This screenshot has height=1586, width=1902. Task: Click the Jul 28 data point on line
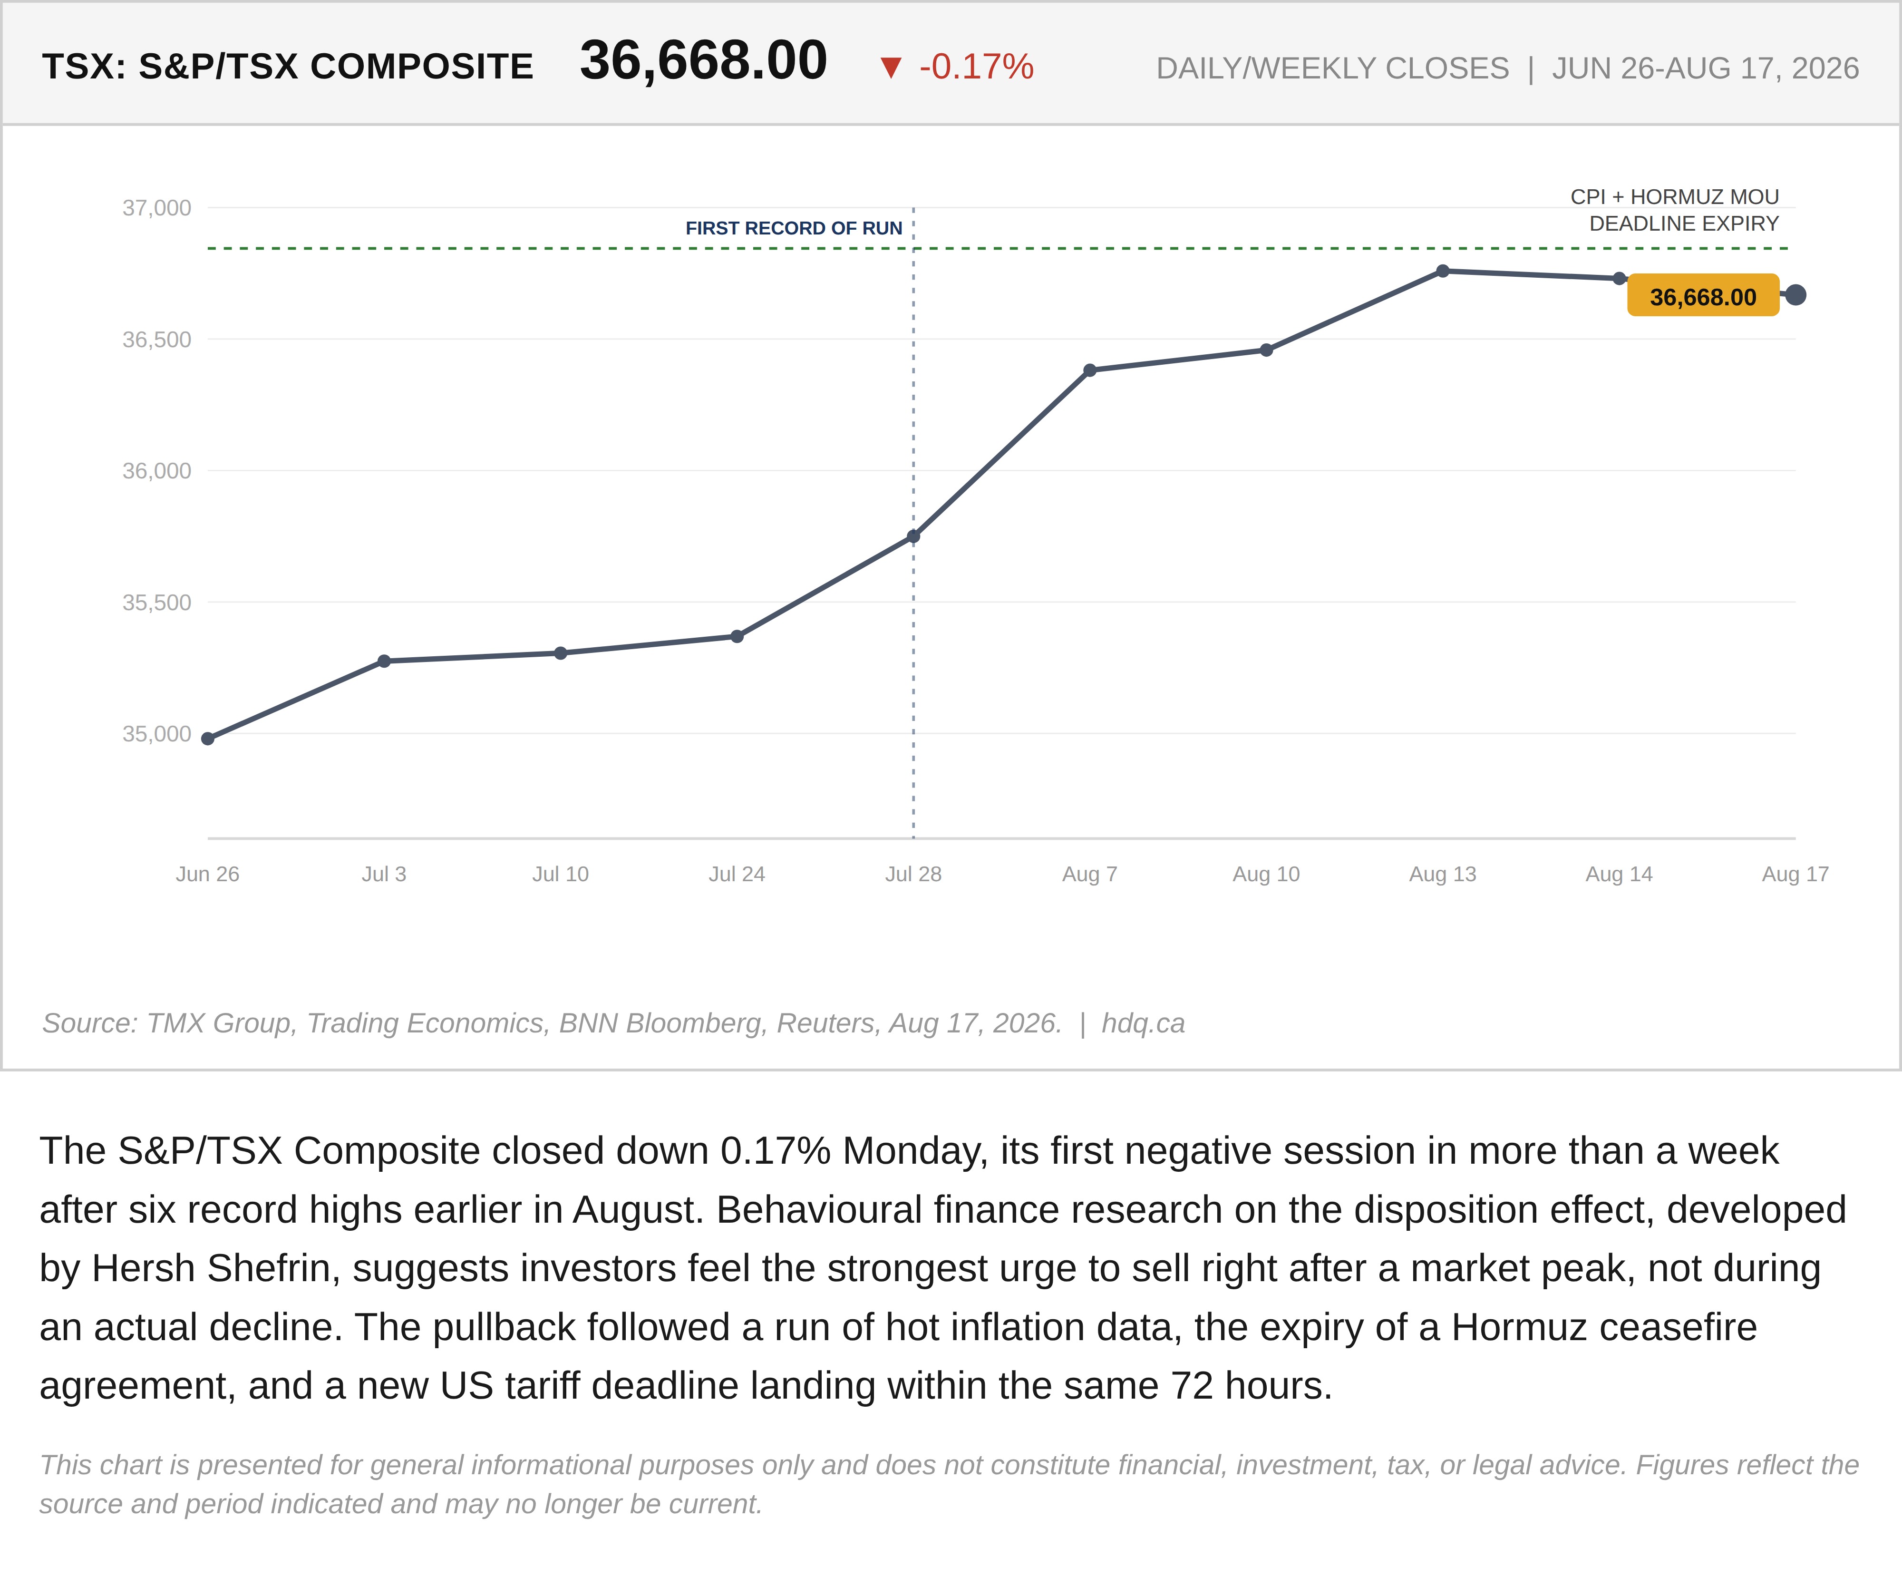pyautogui.click(x=913, y=536)
